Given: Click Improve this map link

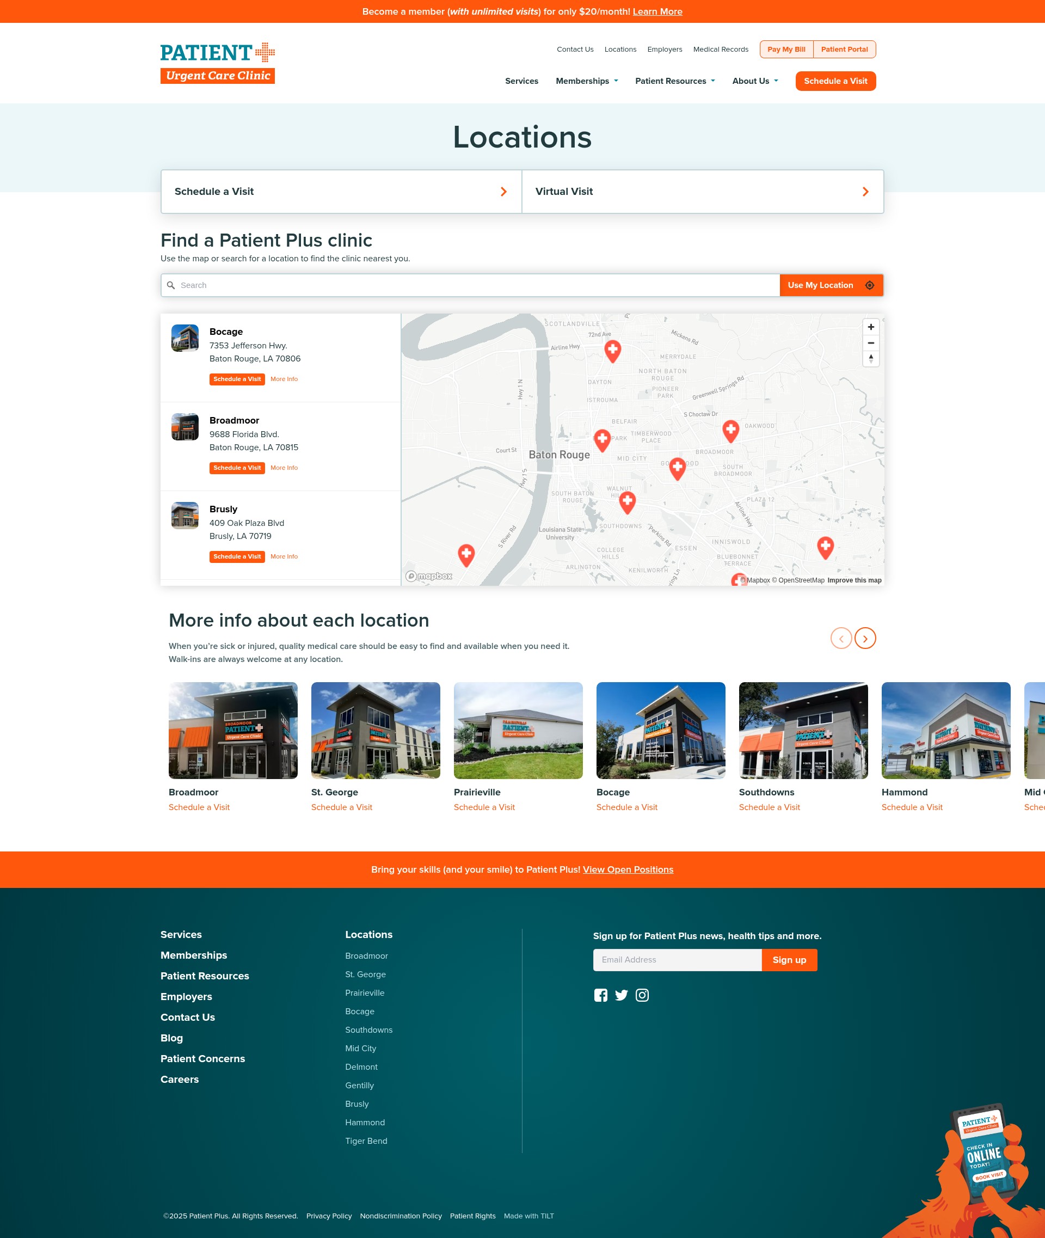Looking at the screenshot, I should pyautogui.click(x=855, y=580).
